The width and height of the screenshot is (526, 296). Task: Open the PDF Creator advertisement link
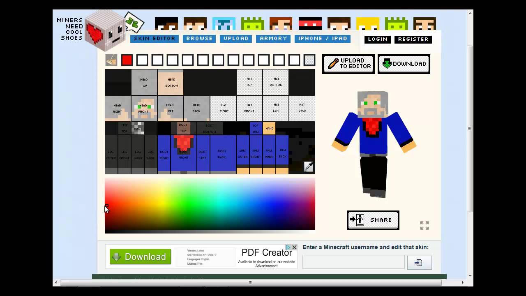tap(267, 252)
